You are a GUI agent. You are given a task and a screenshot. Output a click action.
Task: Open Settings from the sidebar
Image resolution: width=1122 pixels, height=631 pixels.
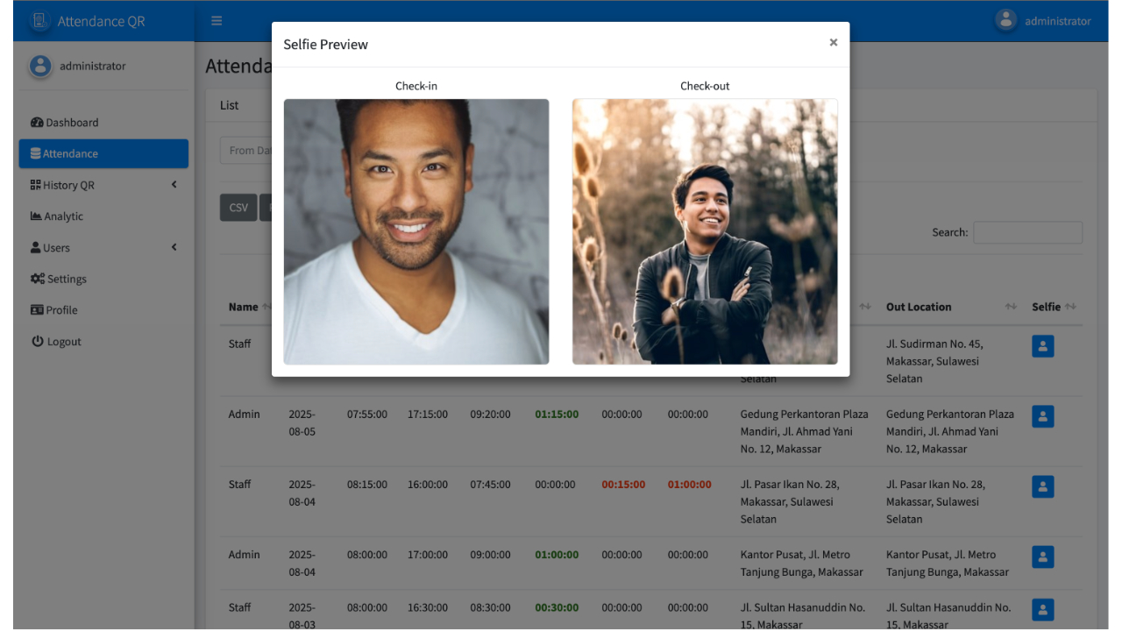tap(103, 279)
